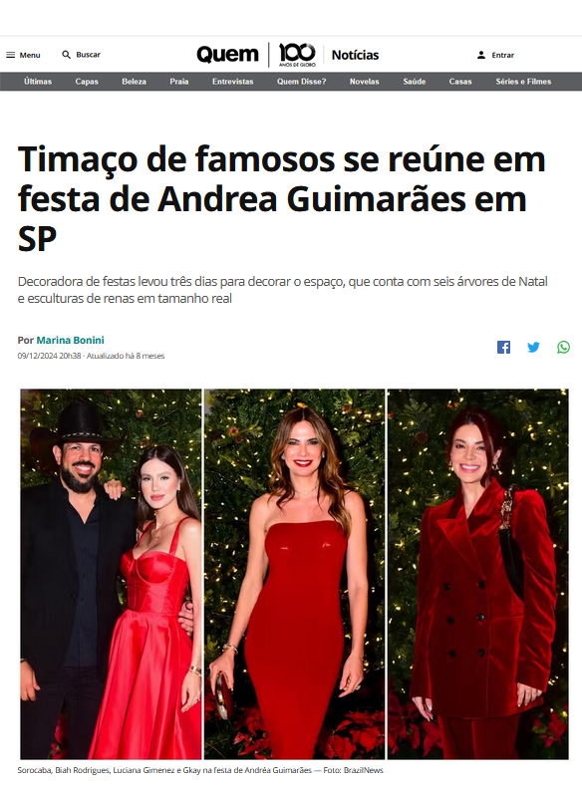Open Séries e Filmes section

tap(523, 82)
